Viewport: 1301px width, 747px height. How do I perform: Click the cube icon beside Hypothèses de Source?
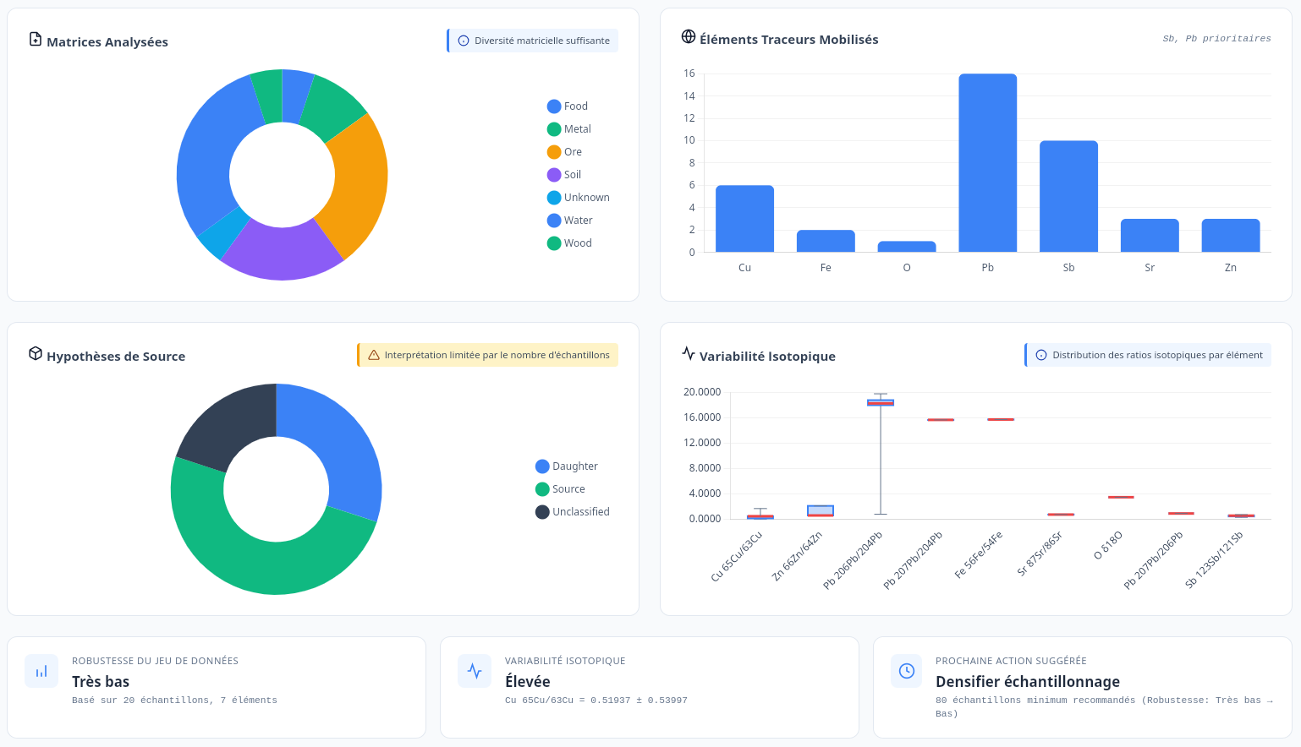(x=35, y=355)
